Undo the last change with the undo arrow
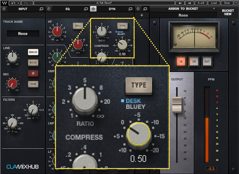The image size is (239, 174). tap(13, 3)
